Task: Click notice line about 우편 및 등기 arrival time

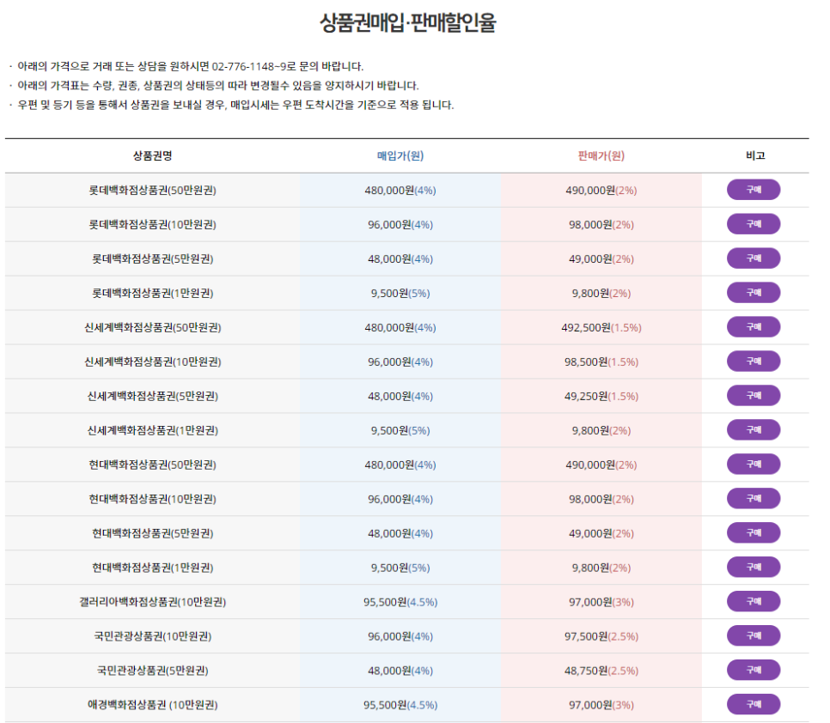Action: click(x=235, y=106)
